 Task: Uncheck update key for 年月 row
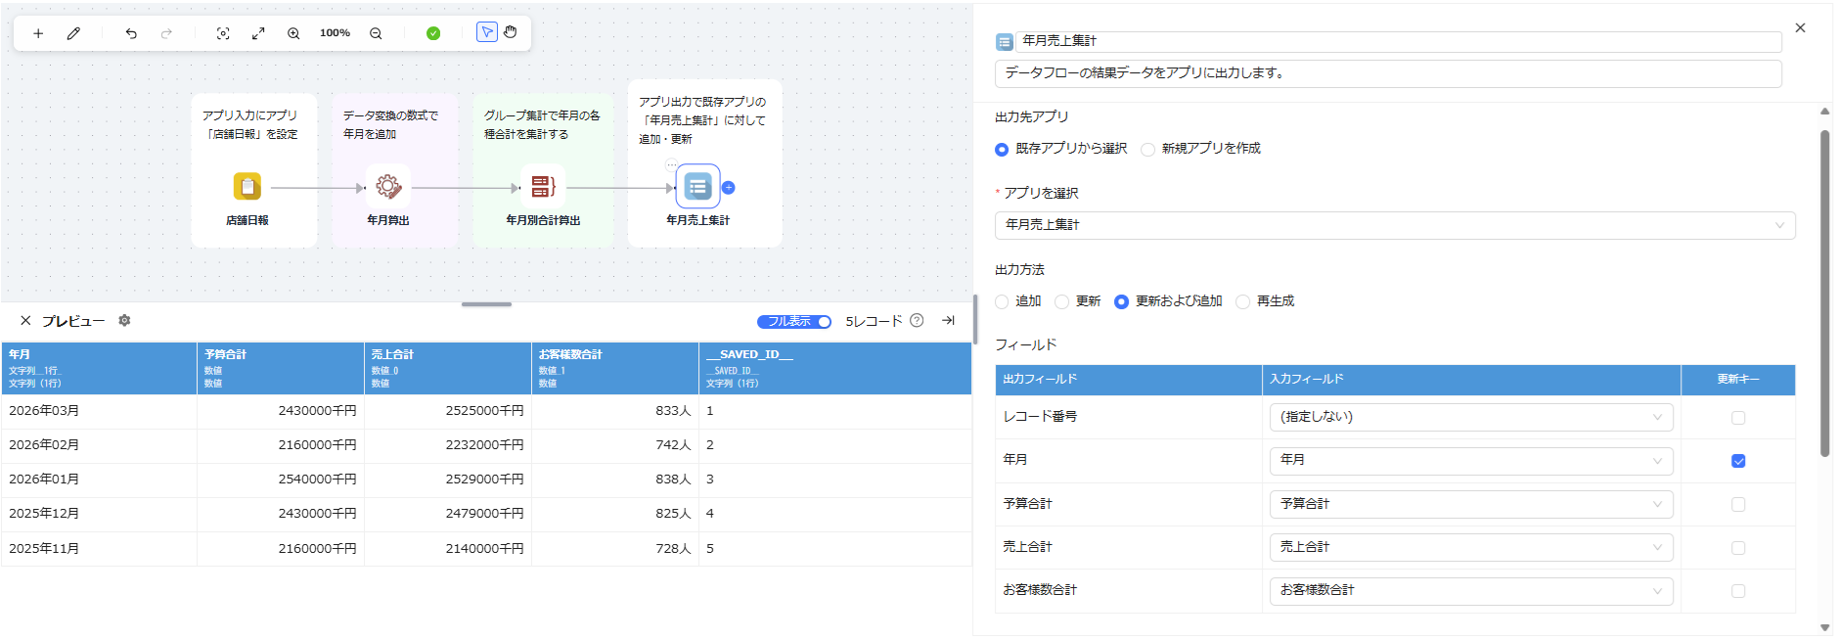(x=1738, y=461)
